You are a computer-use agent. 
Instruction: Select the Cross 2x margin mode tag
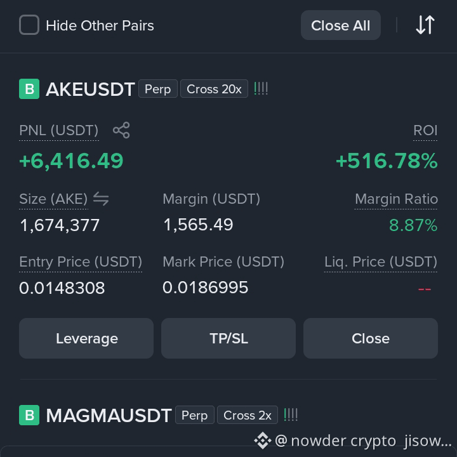(248, 414)
